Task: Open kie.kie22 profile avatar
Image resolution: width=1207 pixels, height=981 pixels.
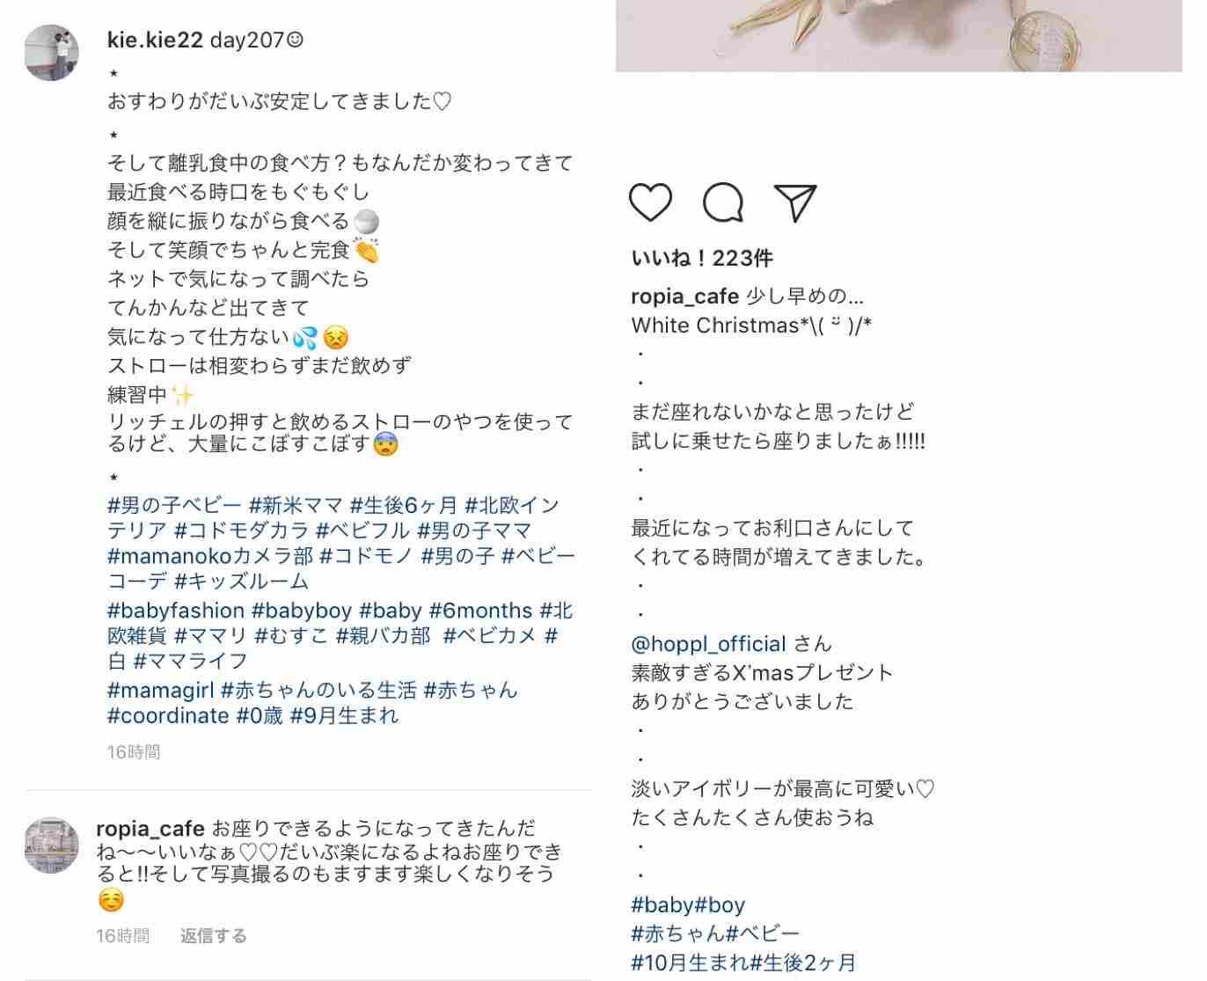Action: point(52,53)
